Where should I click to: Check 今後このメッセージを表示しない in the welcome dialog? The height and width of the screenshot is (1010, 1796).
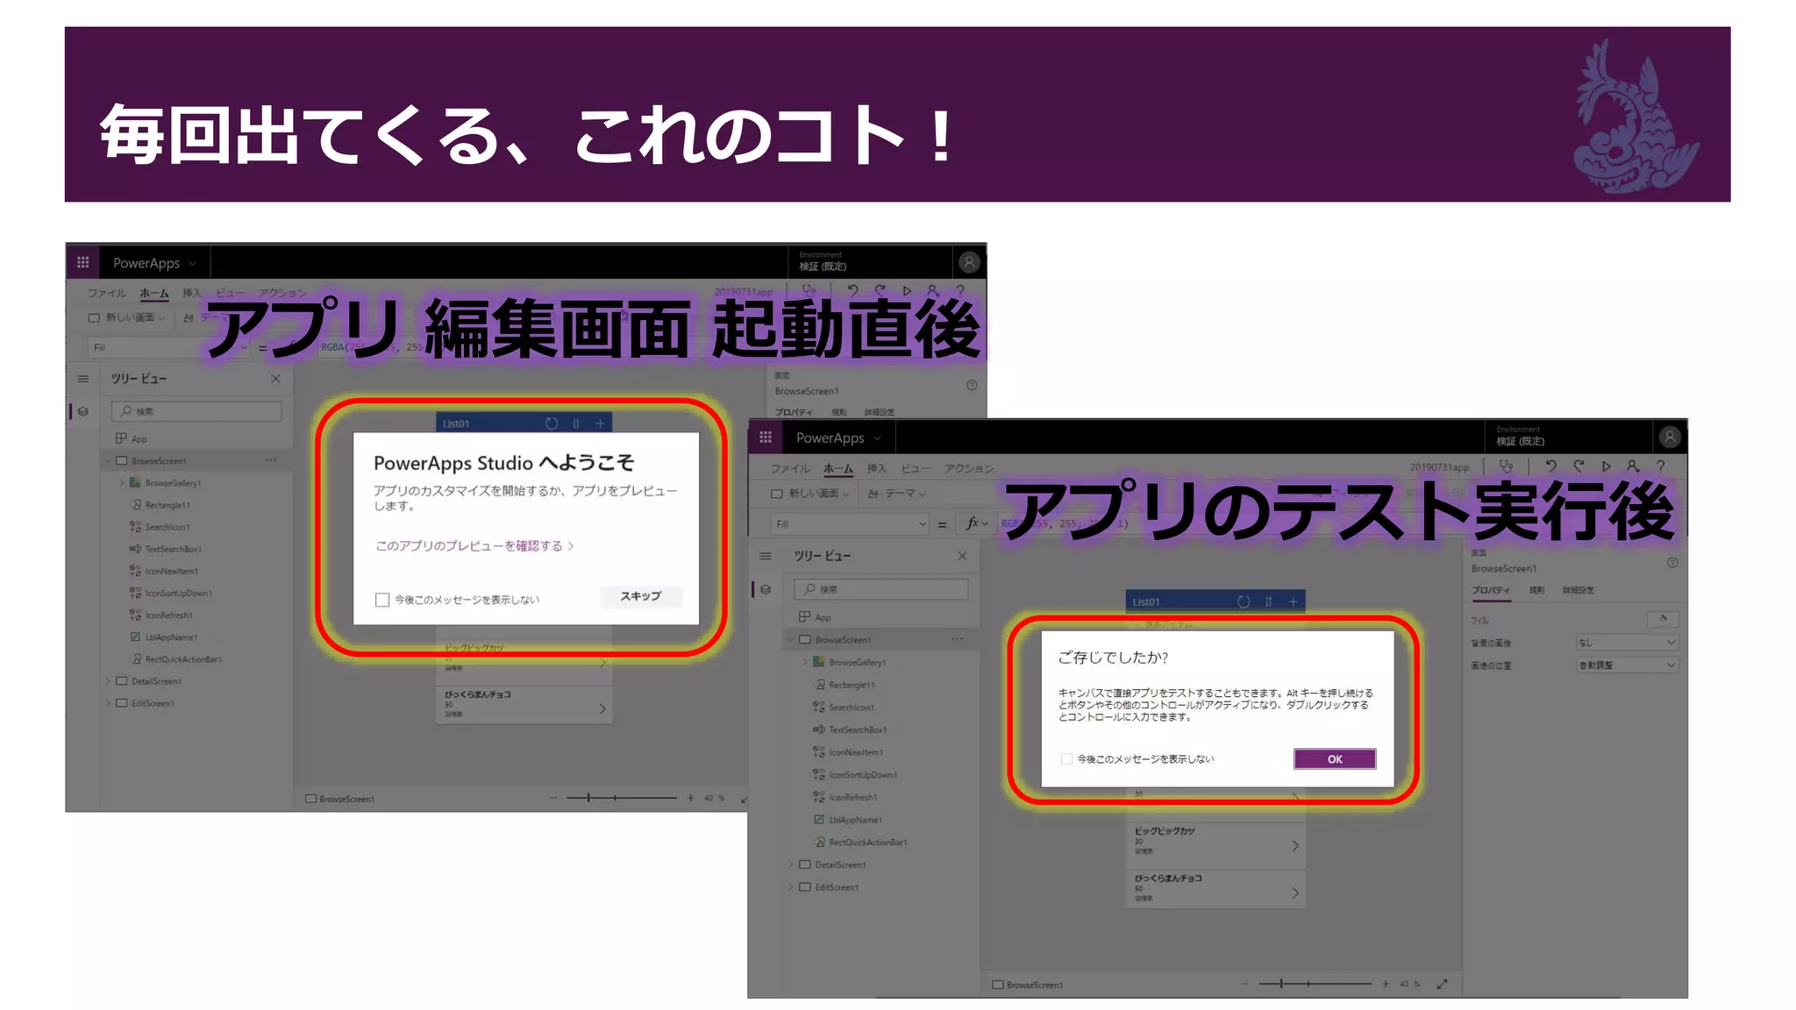(x=382, y=600)
